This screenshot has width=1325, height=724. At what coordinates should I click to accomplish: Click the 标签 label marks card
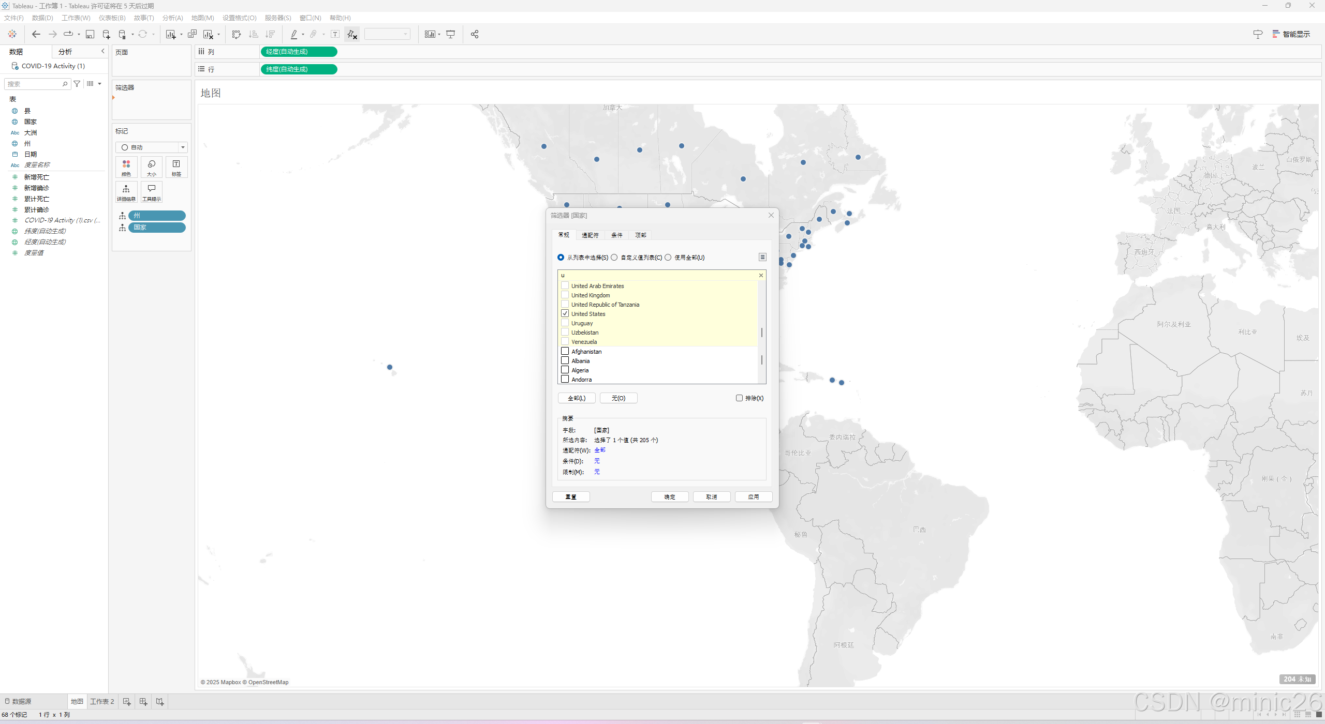(x=176, y=167)
